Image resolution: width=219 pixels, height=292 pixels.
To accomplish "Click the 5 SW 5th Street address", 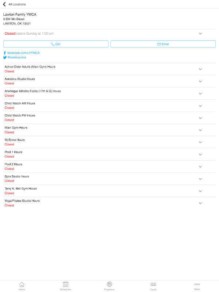I will (x=14, y=19).
